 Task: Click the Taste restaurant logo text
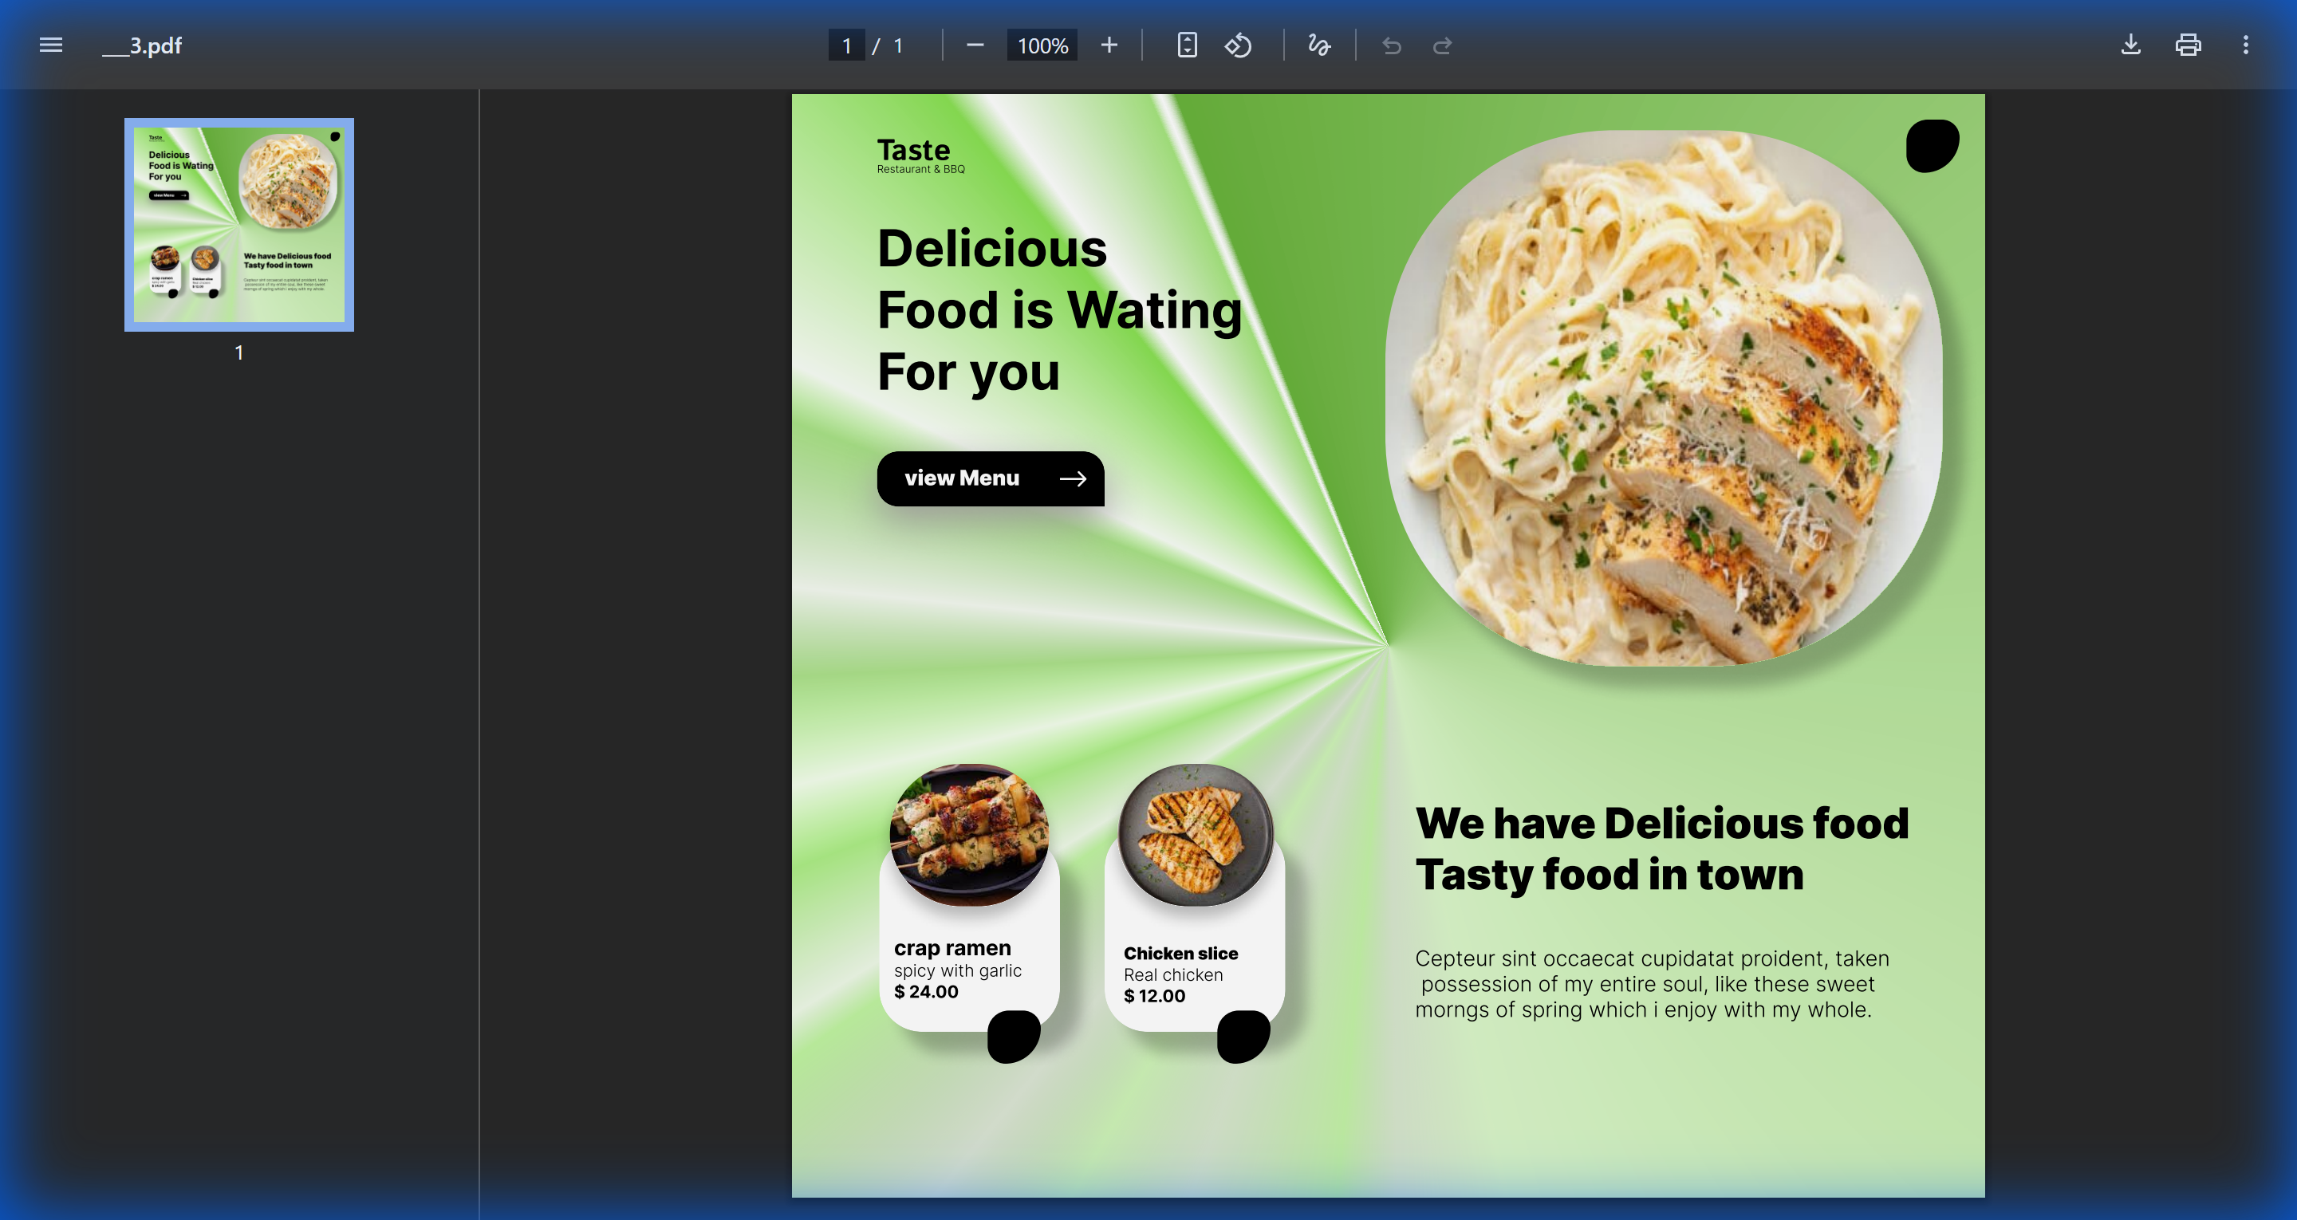(914, 151)
